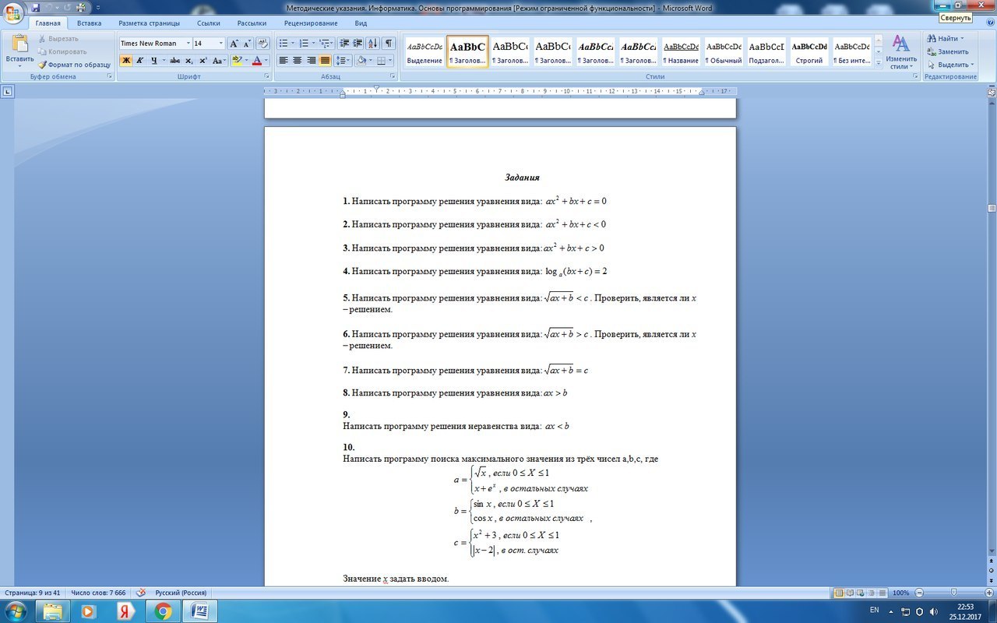997x623 pixels.
Task: Click the Clear Formatting icon
Action: [263, 44]
